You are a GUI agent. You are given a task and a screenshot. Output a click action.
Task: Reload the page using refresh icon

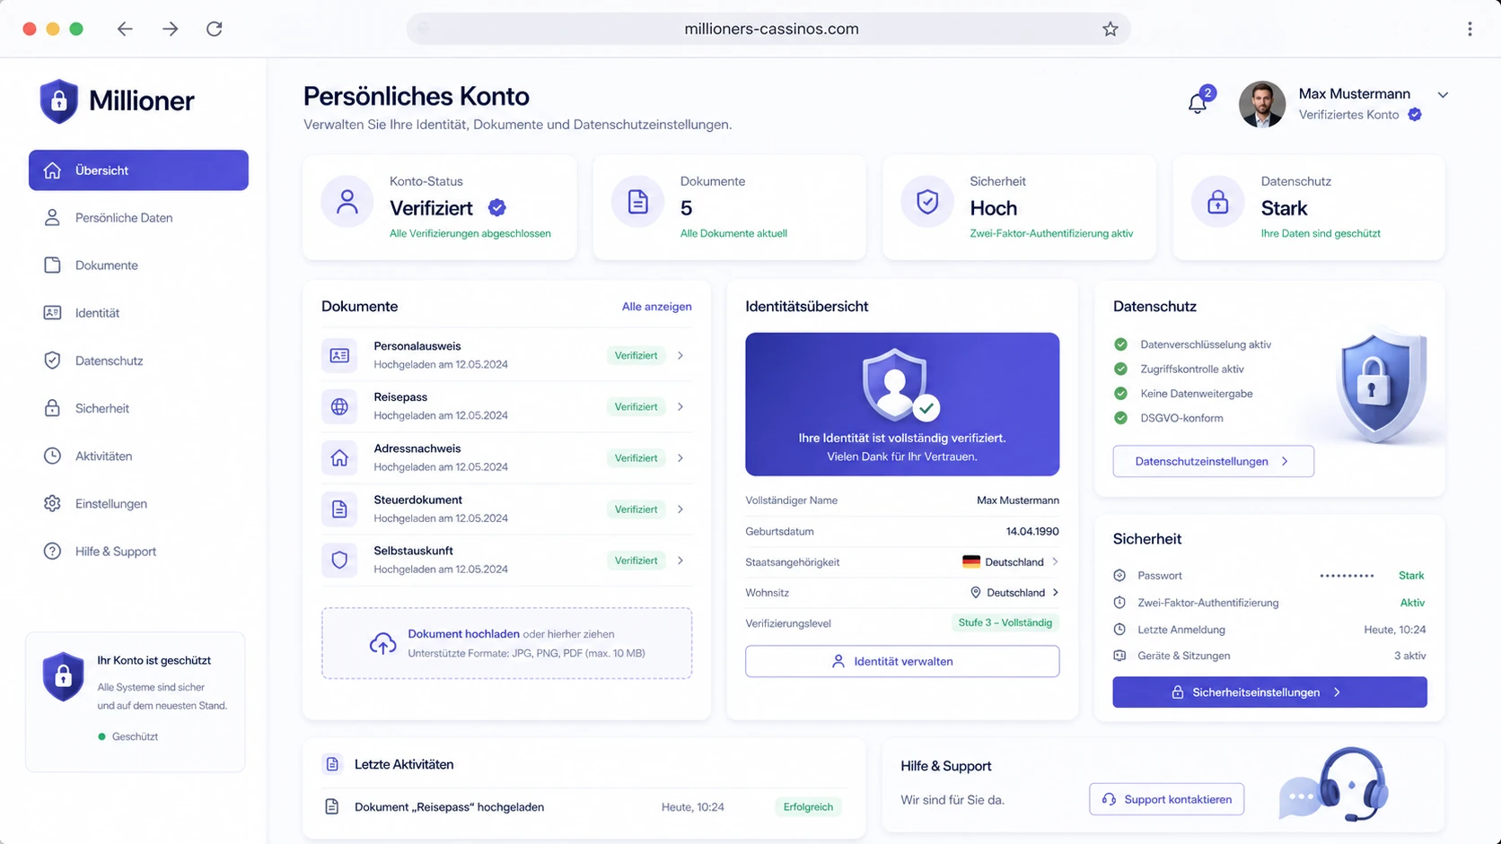pyautogui.click(x=214, y=29)
